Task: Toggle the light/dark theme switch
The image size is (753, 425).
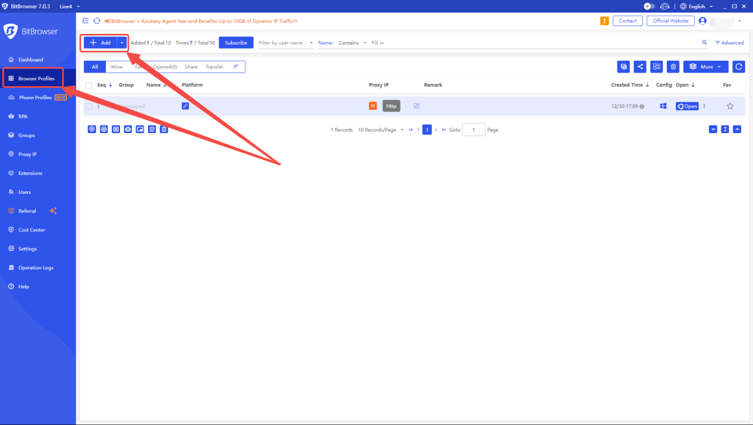Action: pyautogui.click(x=650, y=6)
